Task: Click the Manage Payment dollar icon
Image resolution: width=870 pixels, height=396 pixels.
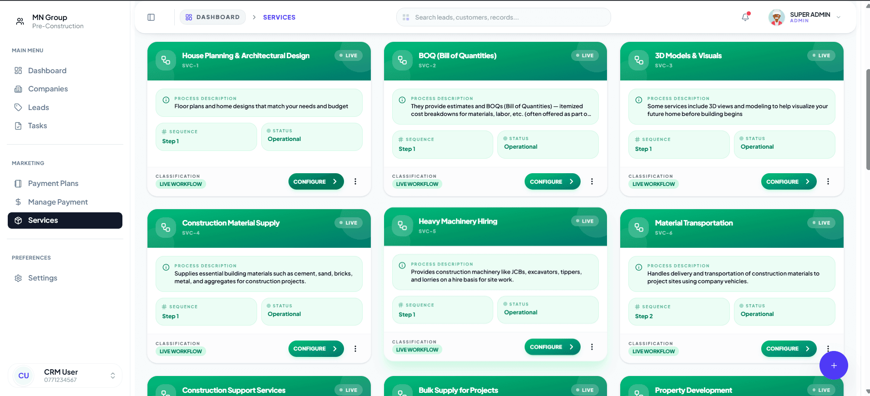Action: pyautogui.click(x=18, y=202)
